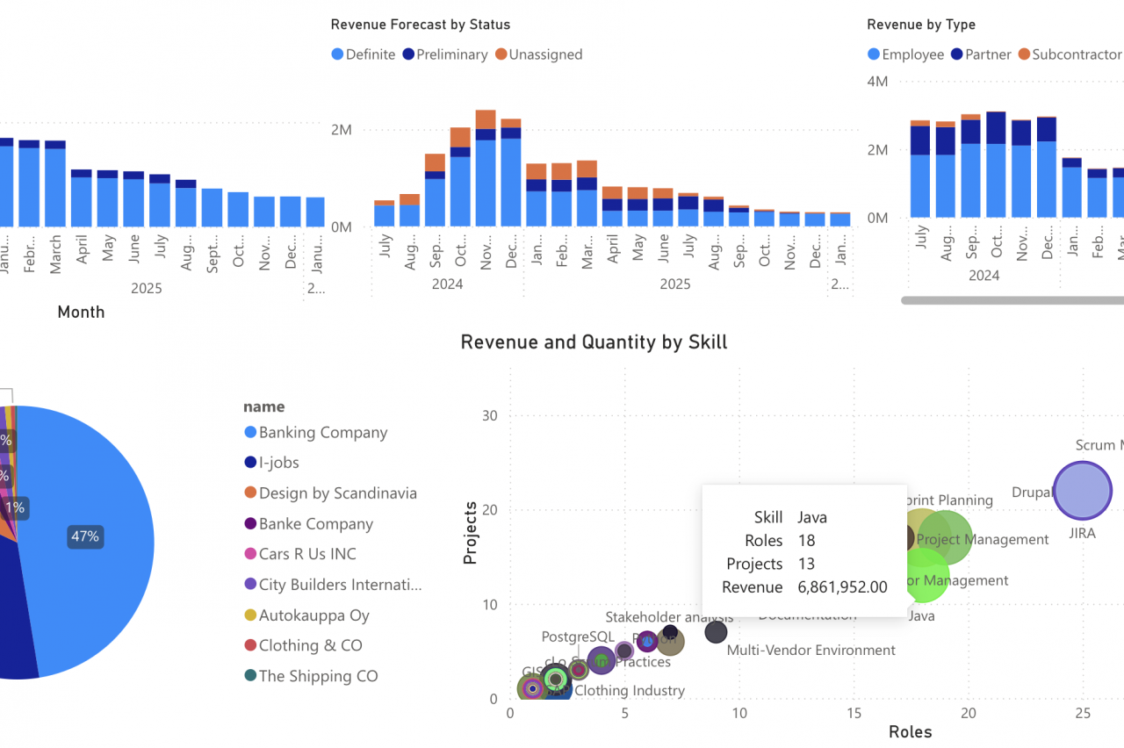Image resolution: width=1124 pixels, height=748 pixels.
Task: Click the Unassigned legend marker
Action: pyautogui.click(x=501, y=54)
